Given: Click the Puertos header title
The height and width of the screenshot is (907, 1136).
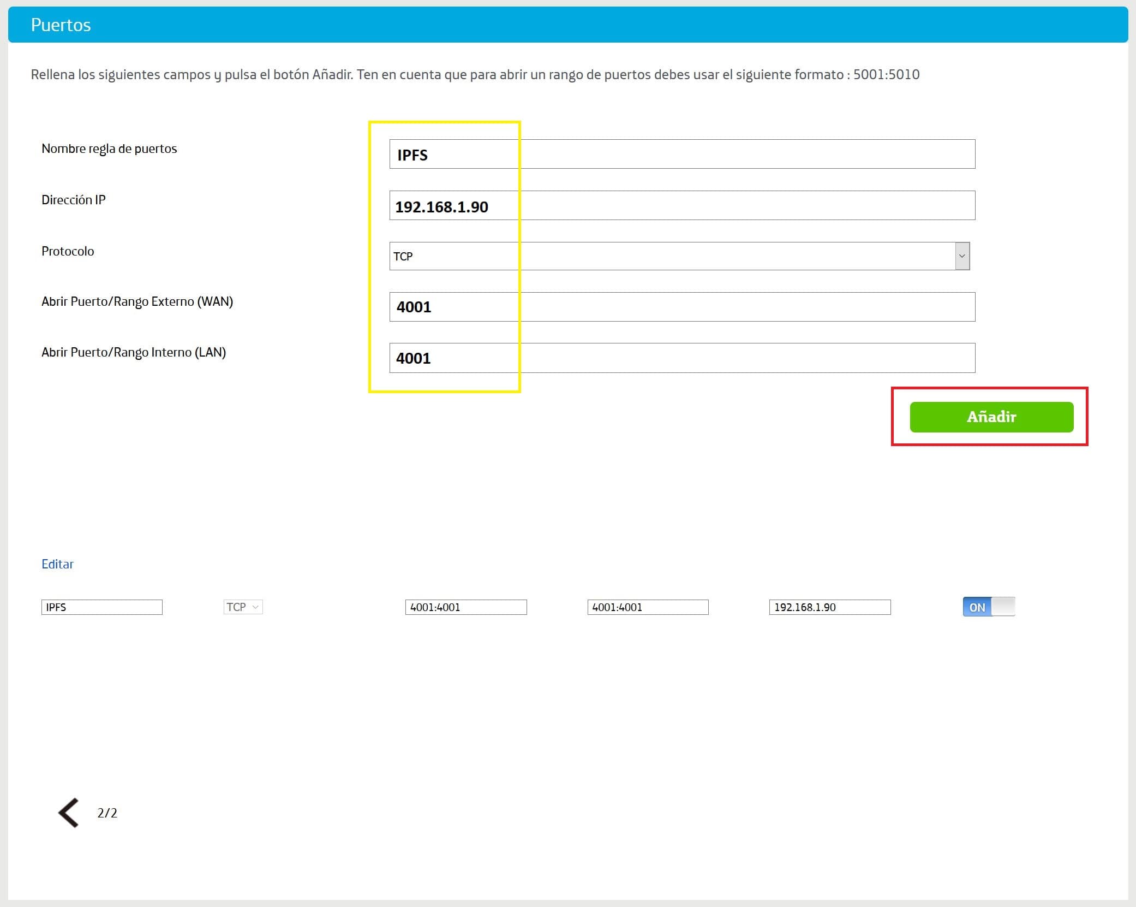Looking at the screenshot, I should point(61,25).
